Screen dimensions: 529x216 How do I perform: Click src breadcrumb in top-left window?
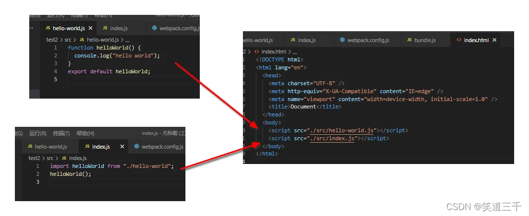[x=68, y=40]
